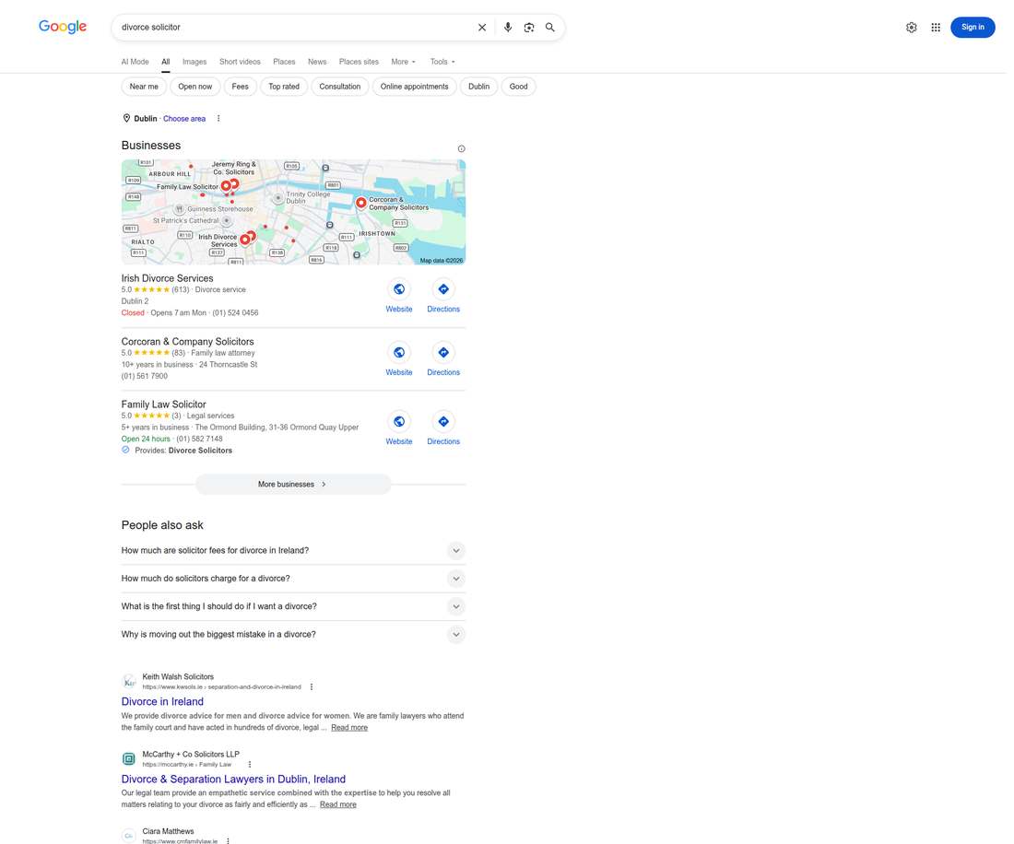Toggle the Consultation filter chip

(339, 87)
